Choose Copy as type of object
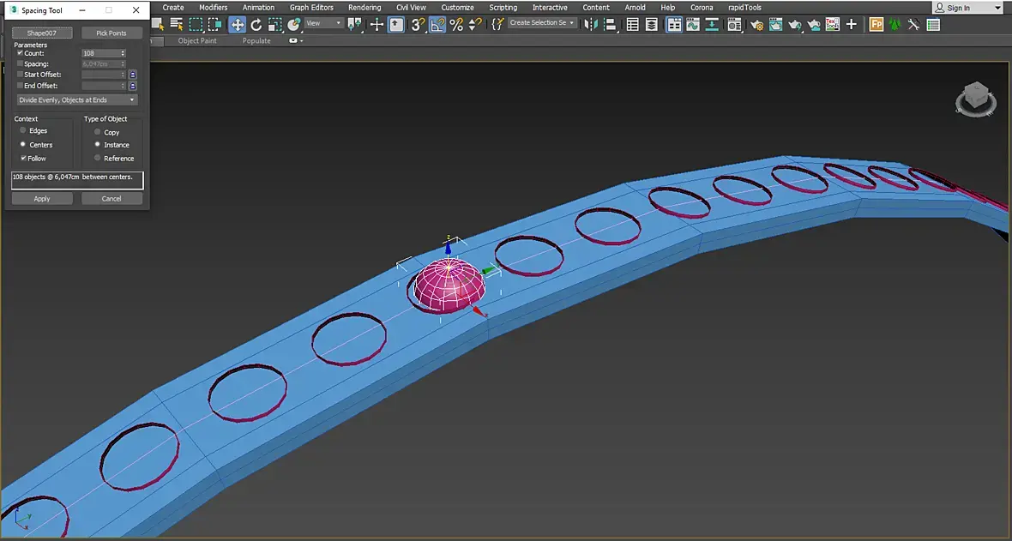This screenshot has width=1012, height=541. [x=98, y=132]
